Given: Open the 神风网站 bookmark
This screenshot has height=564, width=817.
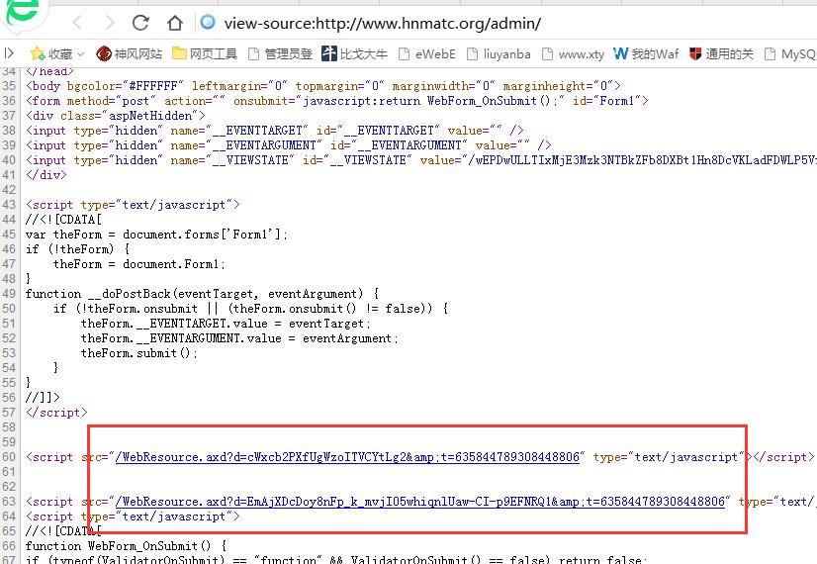Looking at the screenshot, I should point(130,53).
